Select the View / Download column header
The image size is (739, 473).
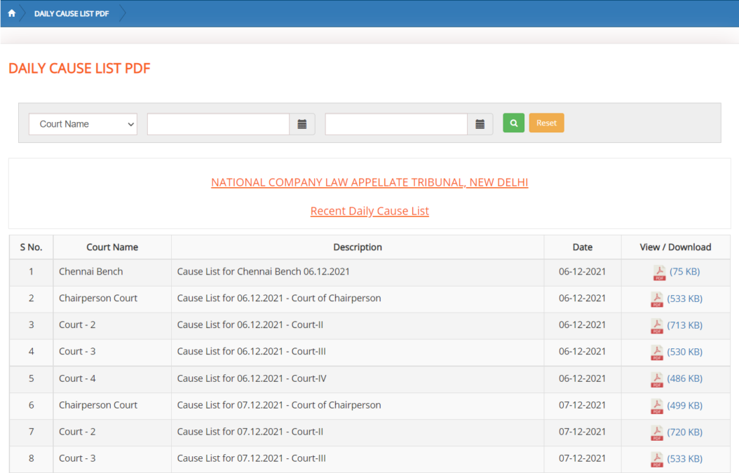click(x=675, y=247)
